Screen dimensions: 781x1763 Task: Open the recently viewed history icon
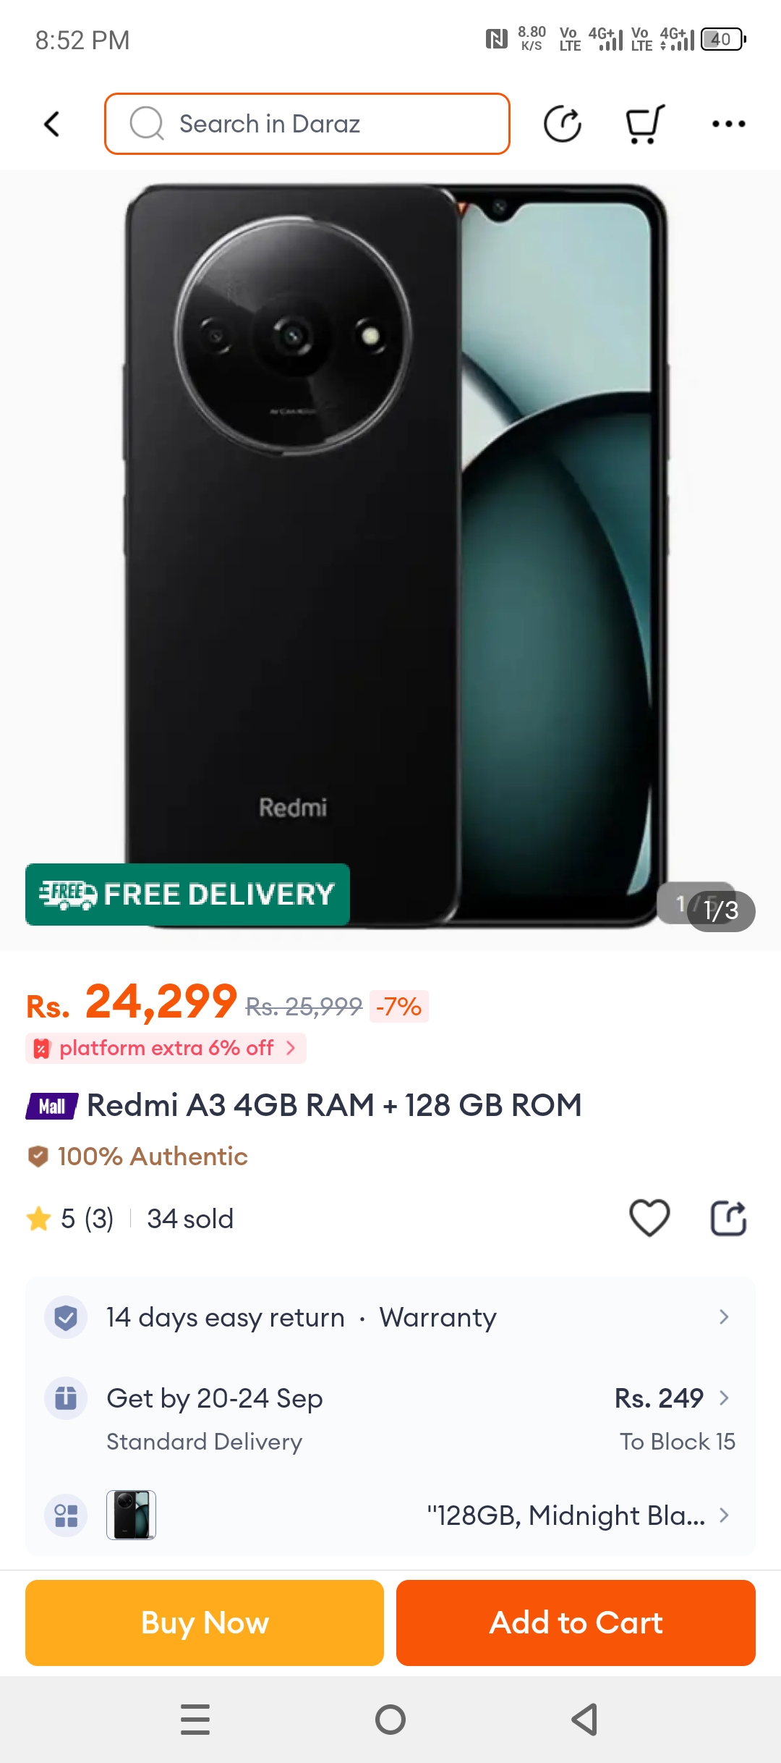click(x=563, y=124)
